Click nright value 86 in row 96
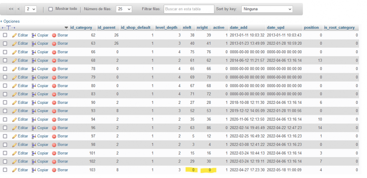This screenshot has height=178, width=367. tap(208, 128)
